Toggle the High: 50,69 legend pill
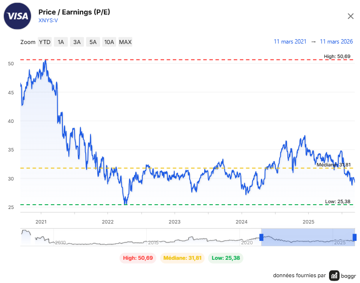The image size is (360, 283). click(x=138, y=258)
